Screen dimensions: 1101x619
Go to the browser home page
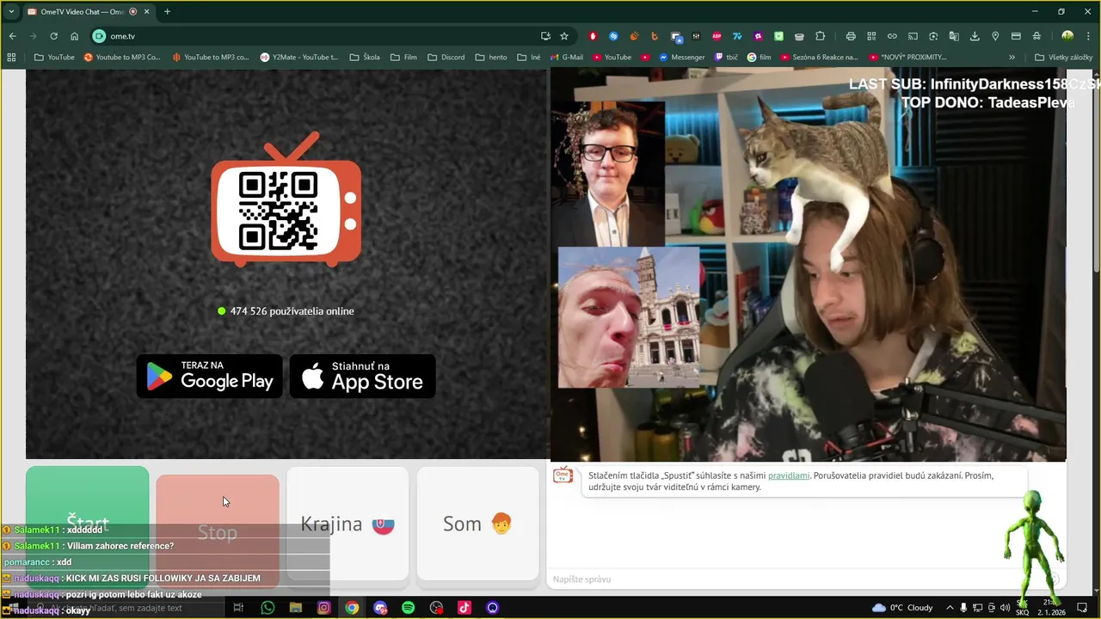[x=74, y=36]
